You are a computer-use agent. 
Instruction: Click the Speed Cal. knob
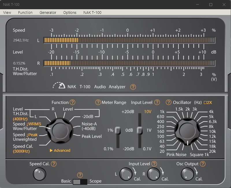click(x=40, y=174)
